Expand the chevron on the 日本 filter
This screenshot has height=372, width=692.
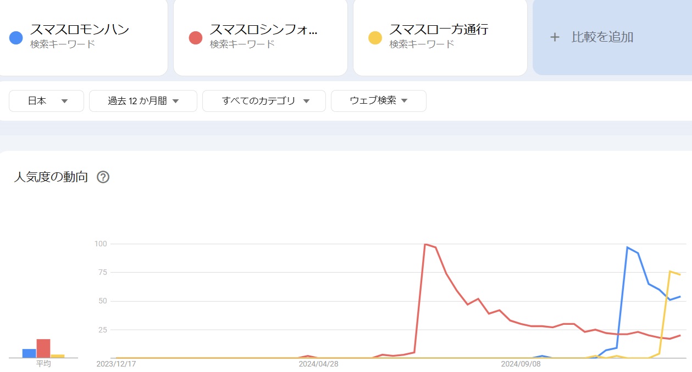tap(65, 101)
